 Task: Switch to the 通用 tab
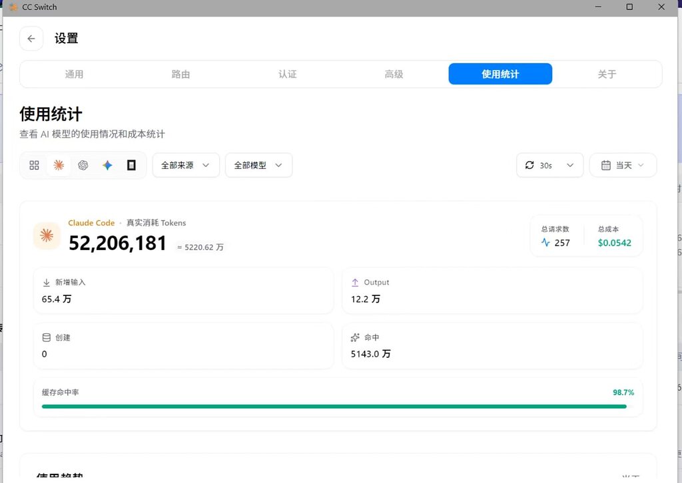point(74,75)
